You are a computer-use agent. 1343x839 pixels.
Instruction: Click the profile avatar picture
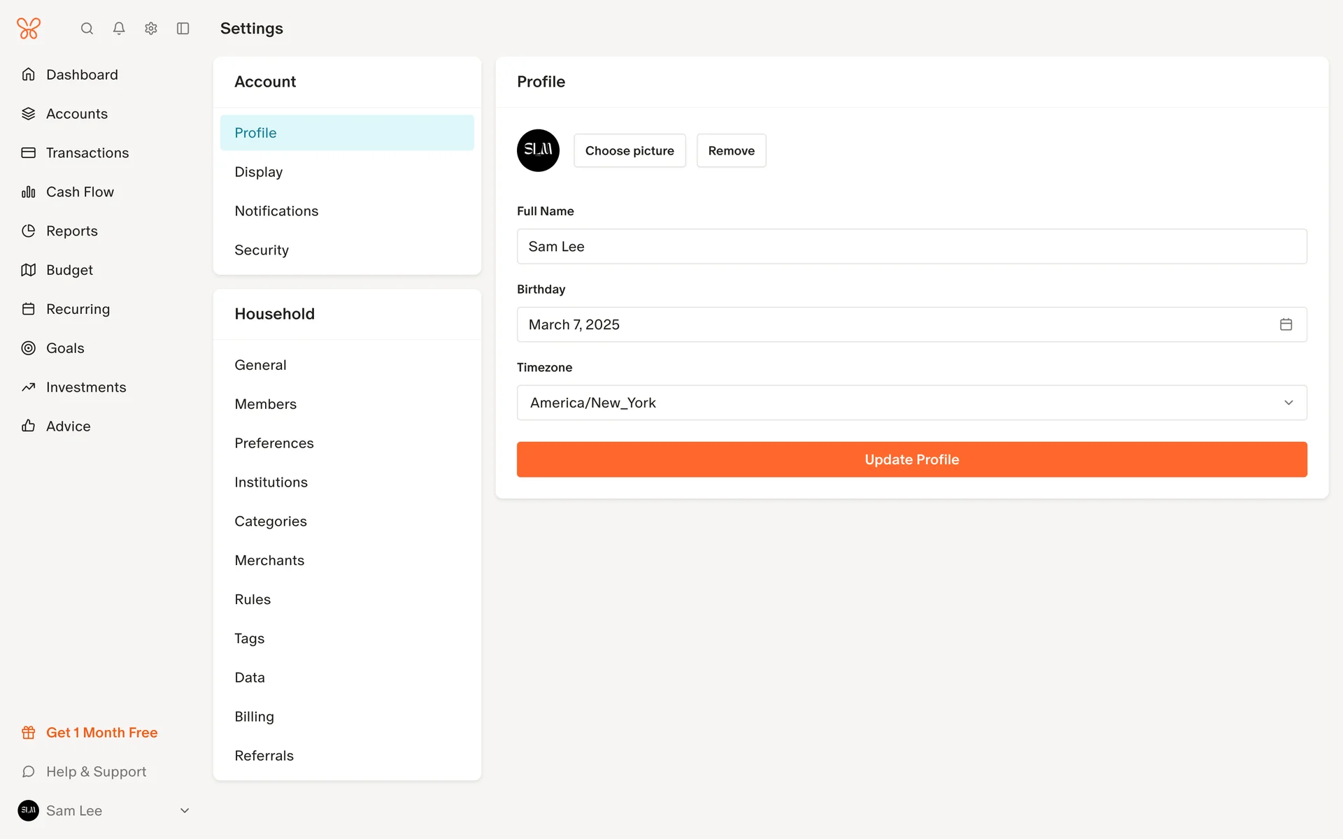[538, 150]
